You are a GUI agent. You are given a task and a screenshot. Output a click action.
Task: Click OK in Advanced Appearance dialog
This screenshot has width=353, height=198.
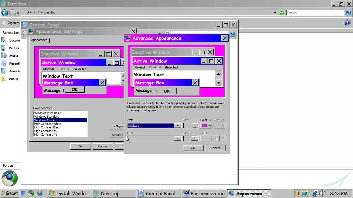pos(193,148)
